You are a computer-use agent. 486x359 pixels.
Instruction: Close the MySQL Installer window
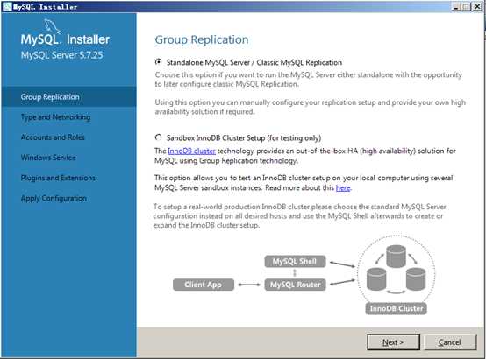tap(477, 6)
